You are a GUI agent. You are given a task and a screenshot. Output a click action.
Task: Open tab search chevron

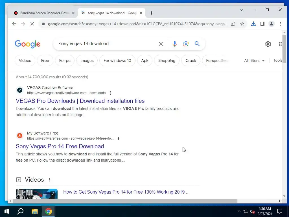pos(241,10)
